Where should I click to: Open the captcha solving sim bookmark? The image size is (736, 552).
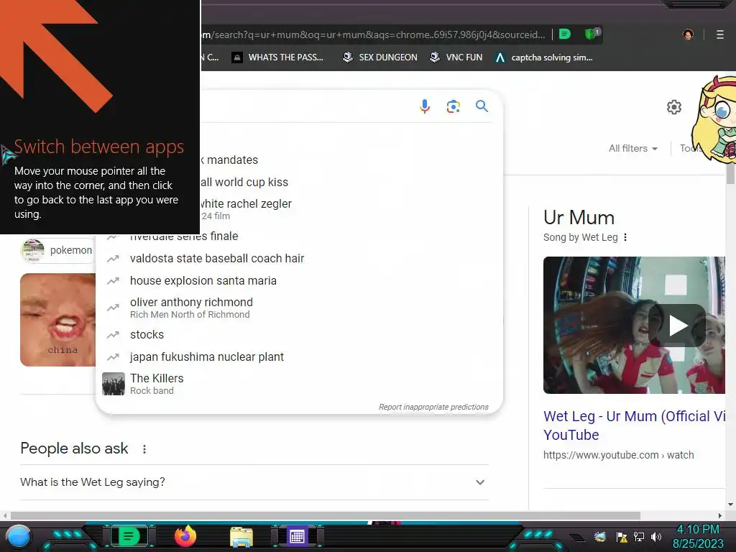pyautogui.click(x=545, y=57)
